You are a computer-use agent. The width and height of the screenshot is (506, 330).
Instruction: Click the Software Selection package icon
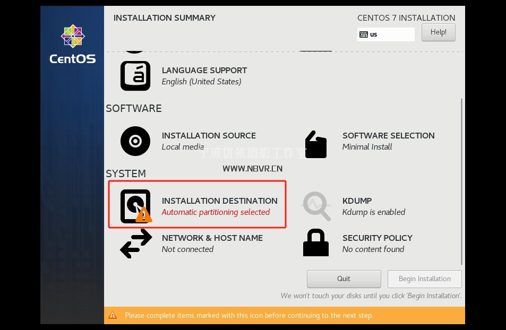pos(316,144)
